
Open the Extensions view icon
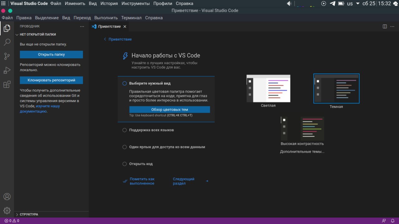[7, 84]
